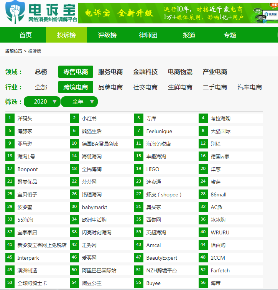Select the 品牌电商 industry filter
The height and width of the screenshot is (290, 278).
[110, 87]
